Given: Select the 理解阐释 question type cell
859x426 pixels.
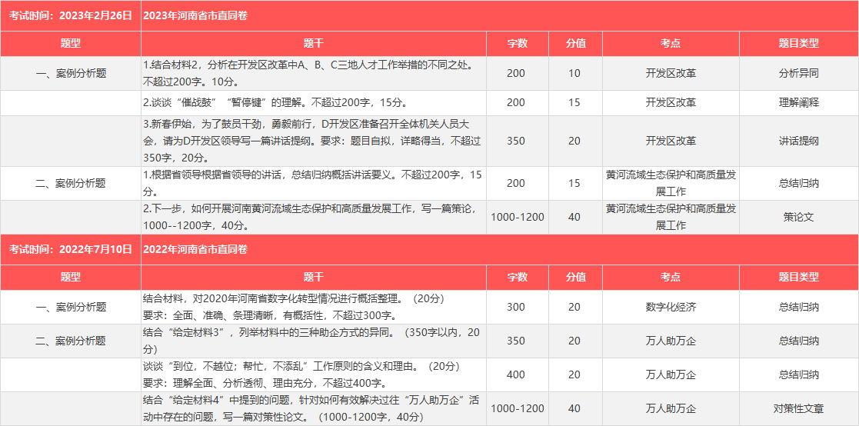Looking at the screenshot, I should point(798,102).
